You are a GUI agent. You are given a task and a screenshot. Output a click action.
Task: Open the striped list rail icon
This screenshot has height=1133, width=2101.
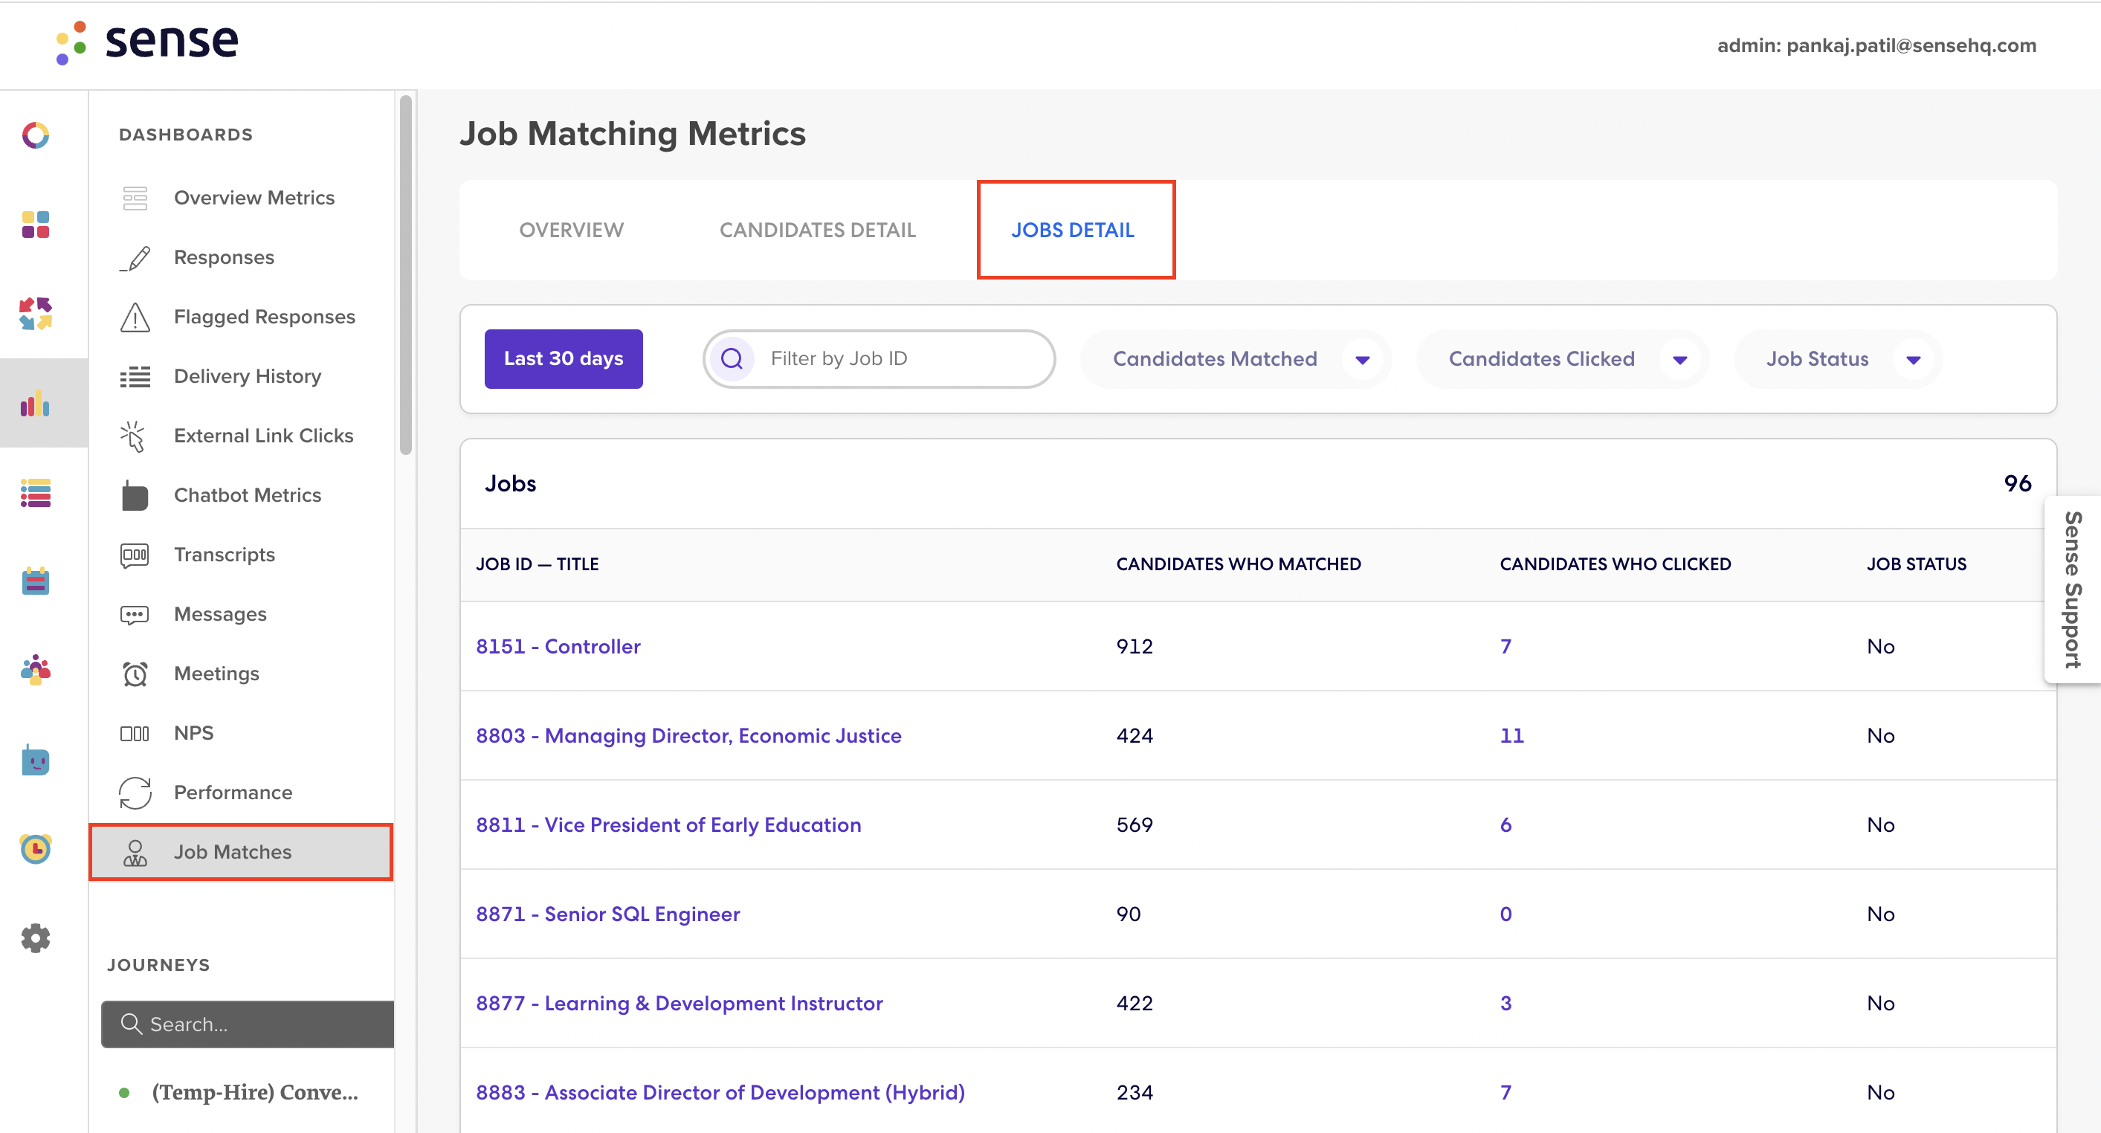pos(35,492)
